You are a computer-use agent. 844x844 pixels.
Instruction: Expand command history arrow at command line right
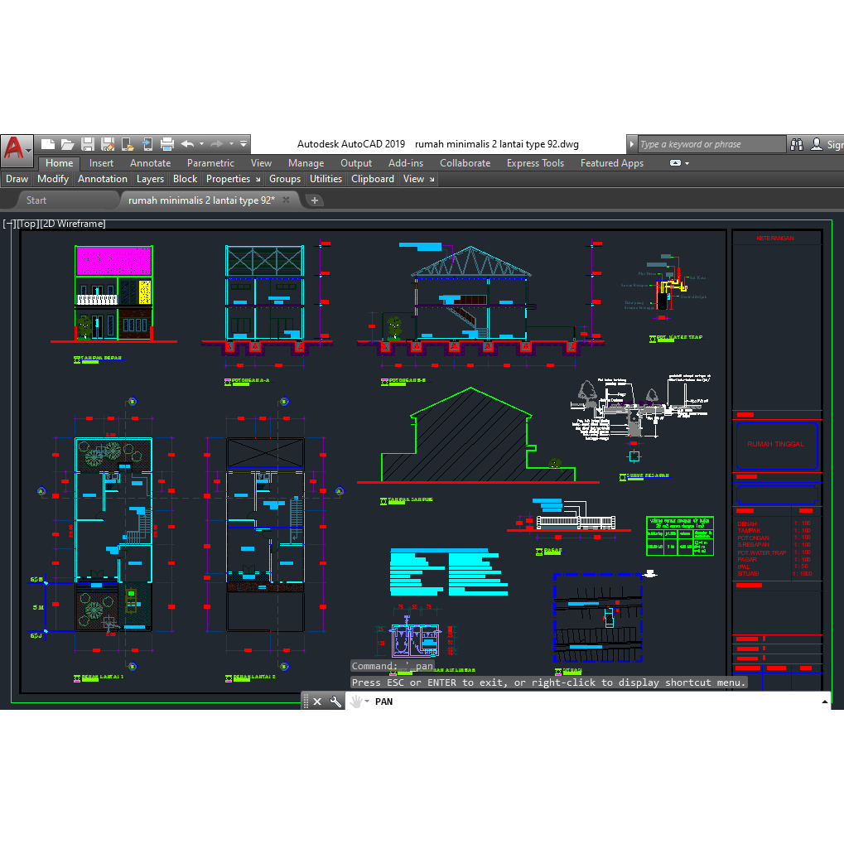(825, 702)
